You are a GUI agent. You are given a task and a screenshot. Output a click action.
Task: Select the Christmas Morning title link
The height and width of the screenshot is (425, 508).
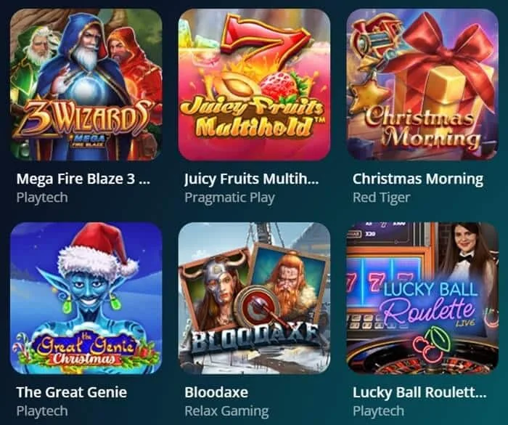click(418, 179)
